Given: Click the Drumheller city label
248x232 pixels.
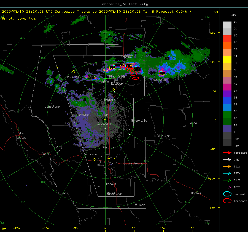Looking at the screenshot, I should click(161, 136).
